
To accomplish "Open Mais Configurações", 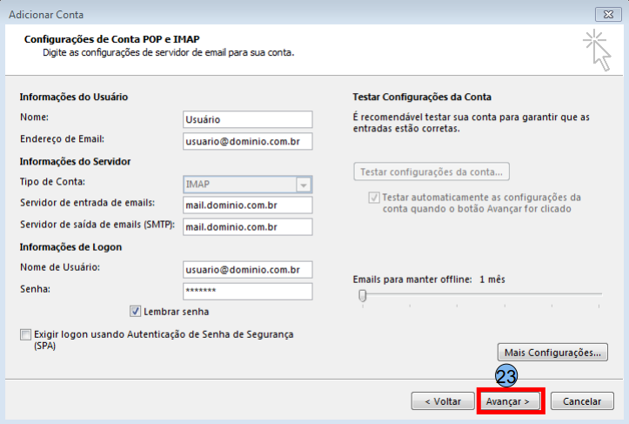I will (552, 353).
